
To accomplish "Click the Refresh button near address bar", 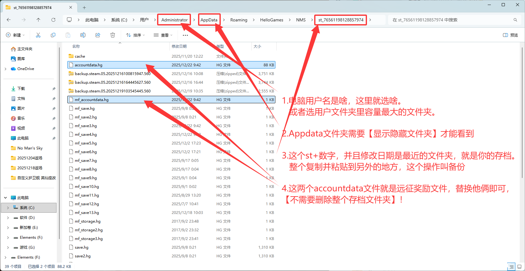I will pos(53,20).
